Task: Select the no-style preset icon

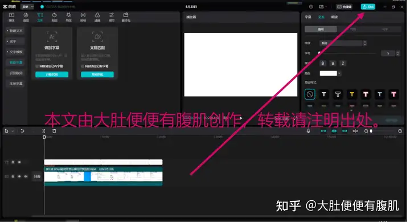Action: pyautogui.click(x=310, y=94)
